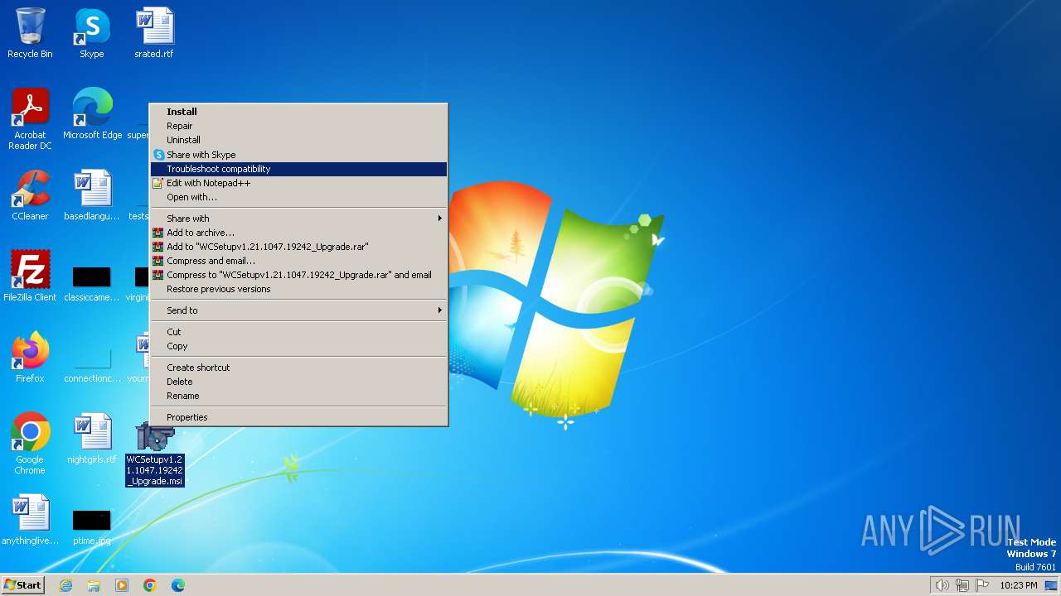Choose Copy from the context menu
The height and width of the screenshot is (596, 1061).
coord(298,346)
